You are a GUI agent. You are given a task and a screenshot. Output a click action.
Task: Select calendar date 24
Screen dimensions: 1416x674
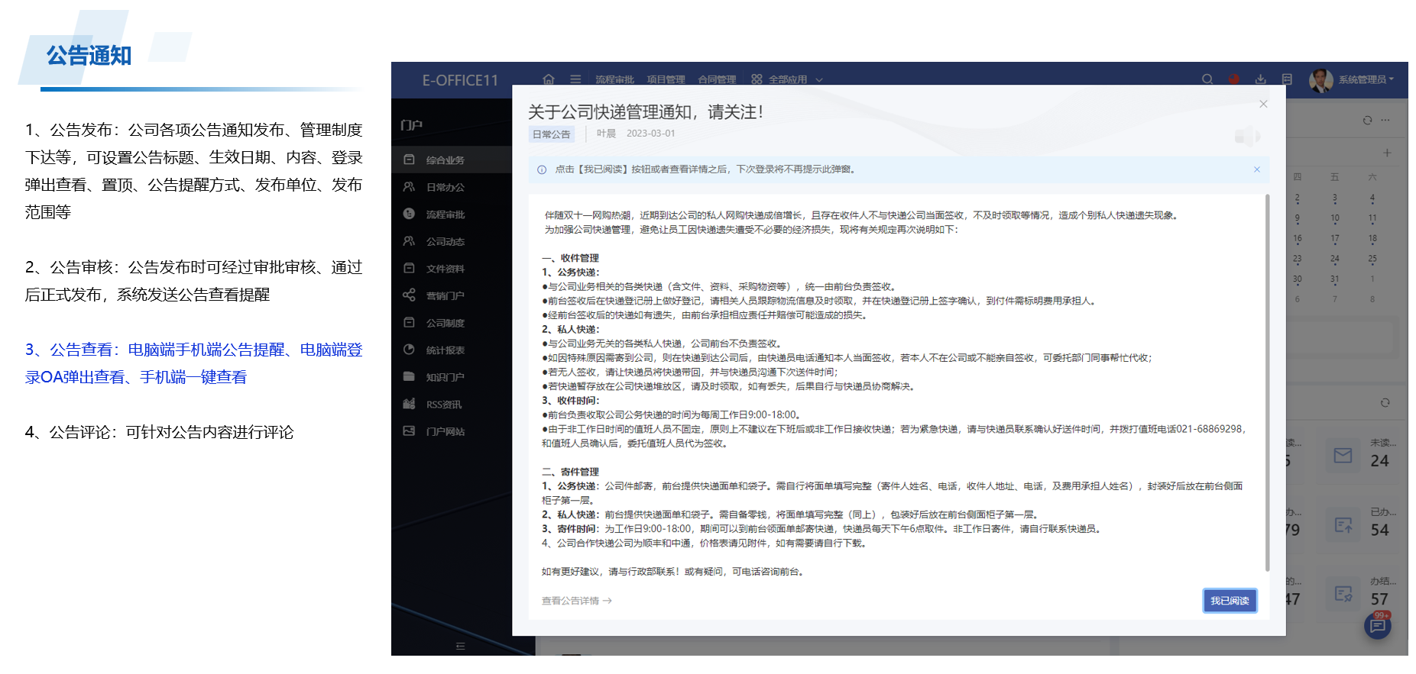[1335, 259]
